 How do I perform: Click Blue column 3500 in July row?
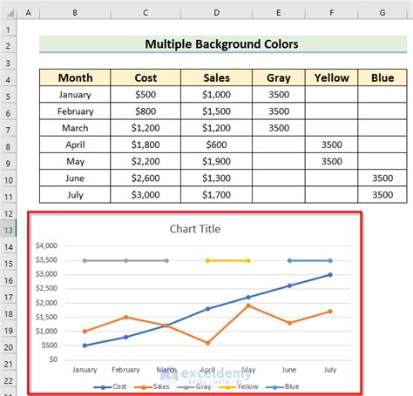click(x=383, y=195)
